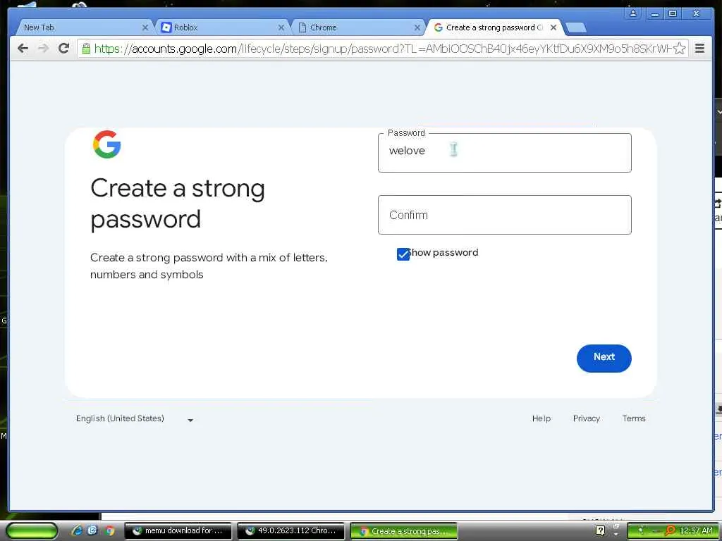
Task: Close the New Tab tab
Action: tap(145, 27)
